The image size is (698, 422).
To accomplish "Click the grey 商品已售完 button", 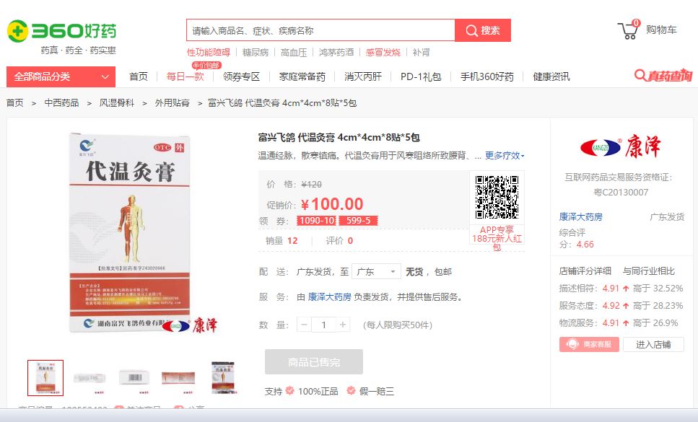I will [x=314, y=362].
